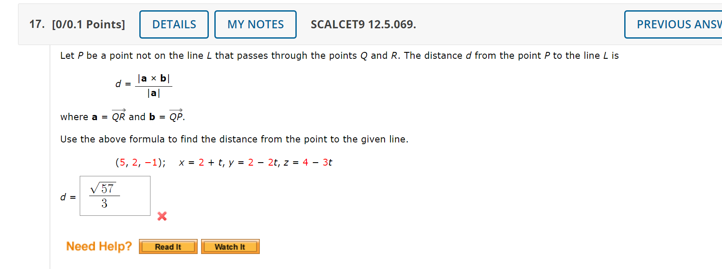The image size is (722, 269).
Task: Open MY NOTES for this problem
Action: coord(255,24)
